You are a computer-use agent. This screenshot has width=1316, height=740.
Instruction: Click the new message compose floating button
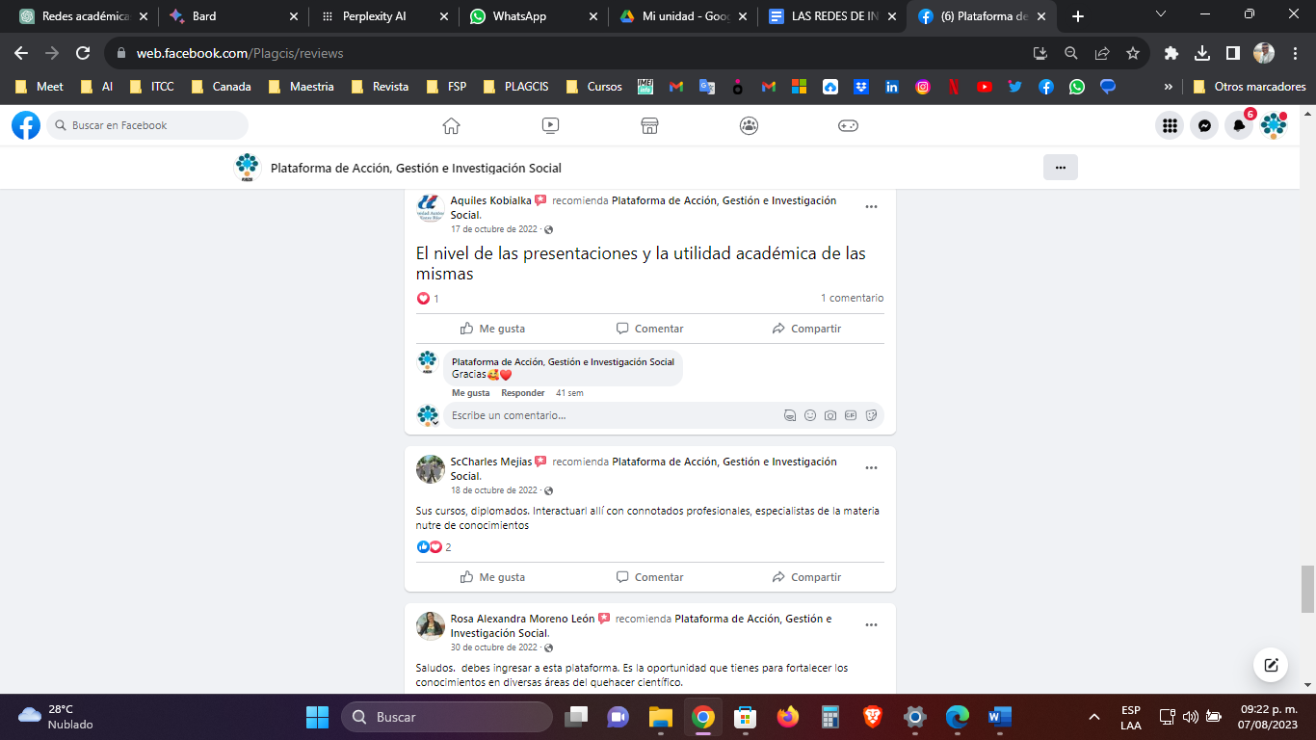[x=1271, y=665]
